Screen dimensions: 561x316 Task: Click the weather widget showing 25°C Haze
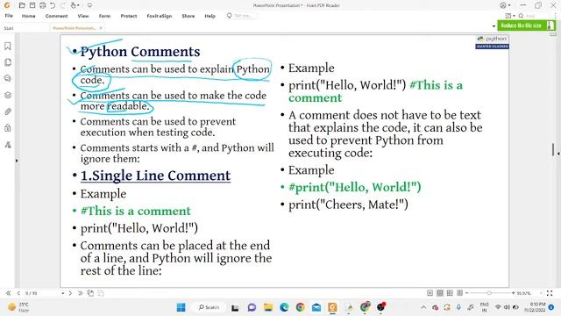click(18, 307)
